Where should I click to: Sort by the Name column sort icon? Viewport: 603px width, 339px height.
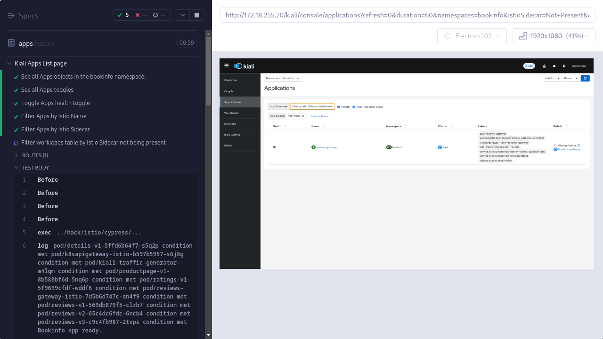point(324,126)
